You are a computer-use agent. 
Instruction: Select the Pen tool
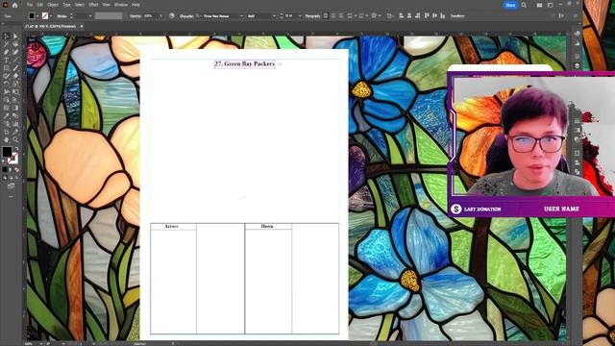click(x=7, y=52)
